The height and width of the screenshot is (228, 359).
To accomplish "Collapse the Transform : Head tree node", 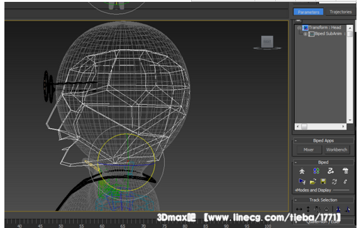I will tap(299, 28).
